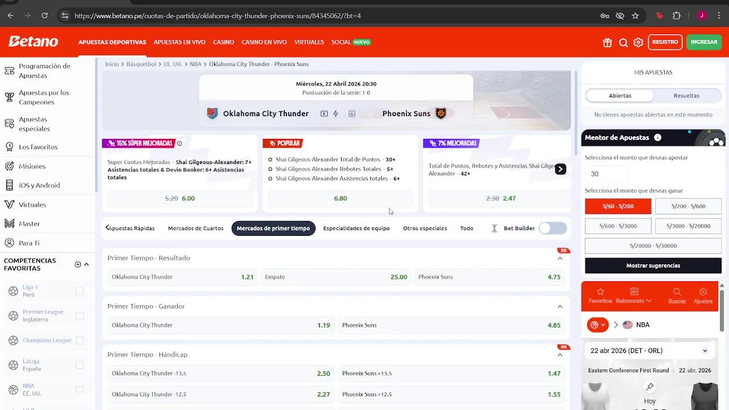
Task: Go back in market tabs with left arrow
Action: point(107,228)
